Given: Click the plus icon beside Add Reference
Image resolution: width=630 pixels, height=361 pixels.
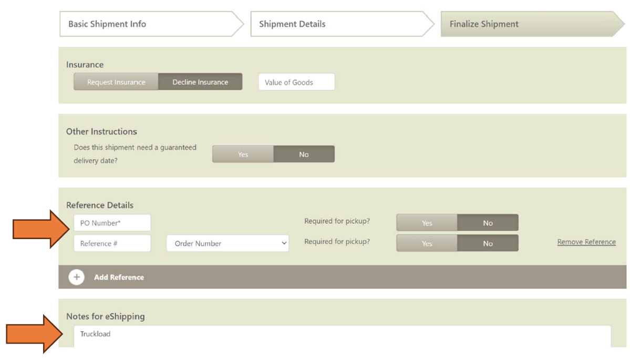Looking at the screenshot, I should click(x=77, y=277).
